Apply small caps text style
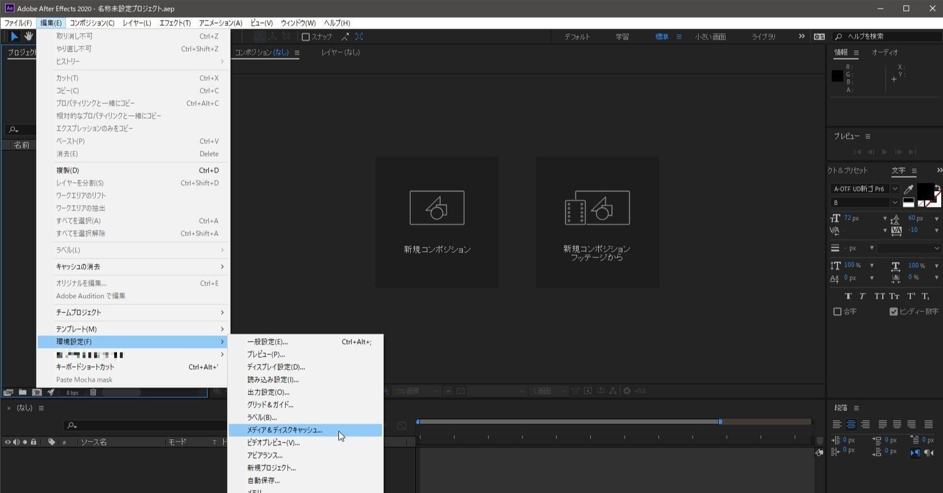 (x=894, y=296)
